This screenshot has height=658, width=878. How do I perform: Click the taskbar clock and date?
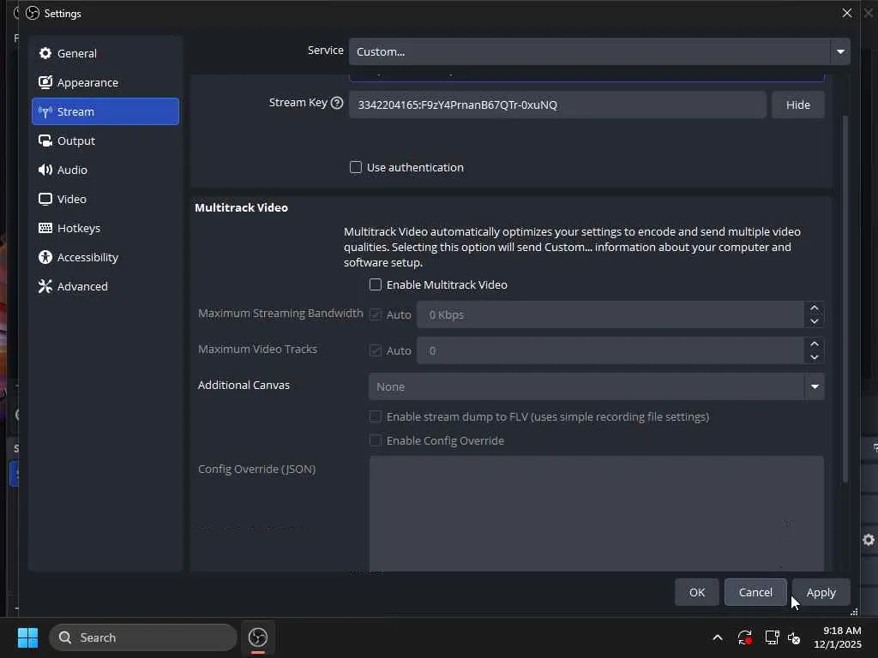pos(838,637)
